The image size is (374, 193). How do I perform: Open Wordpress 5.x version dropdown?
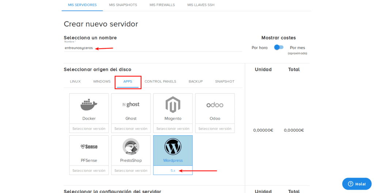point(173,170)
